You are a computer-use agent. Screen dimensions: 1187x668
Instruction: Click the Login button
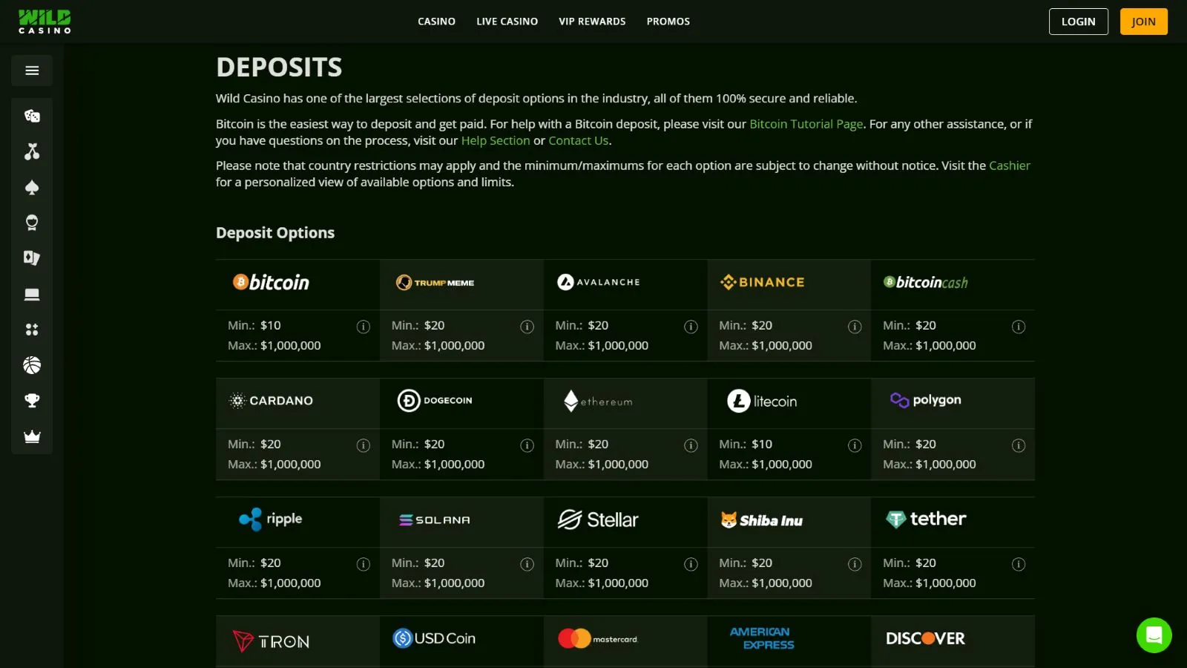[x=1078, y=22]
